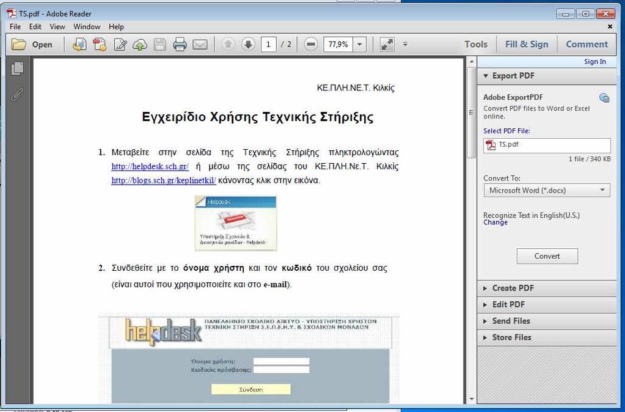This screenshot has width=625, height=412.
Task: Click the Adobe Reader title bar PDF icon
Action: (11, 13)
